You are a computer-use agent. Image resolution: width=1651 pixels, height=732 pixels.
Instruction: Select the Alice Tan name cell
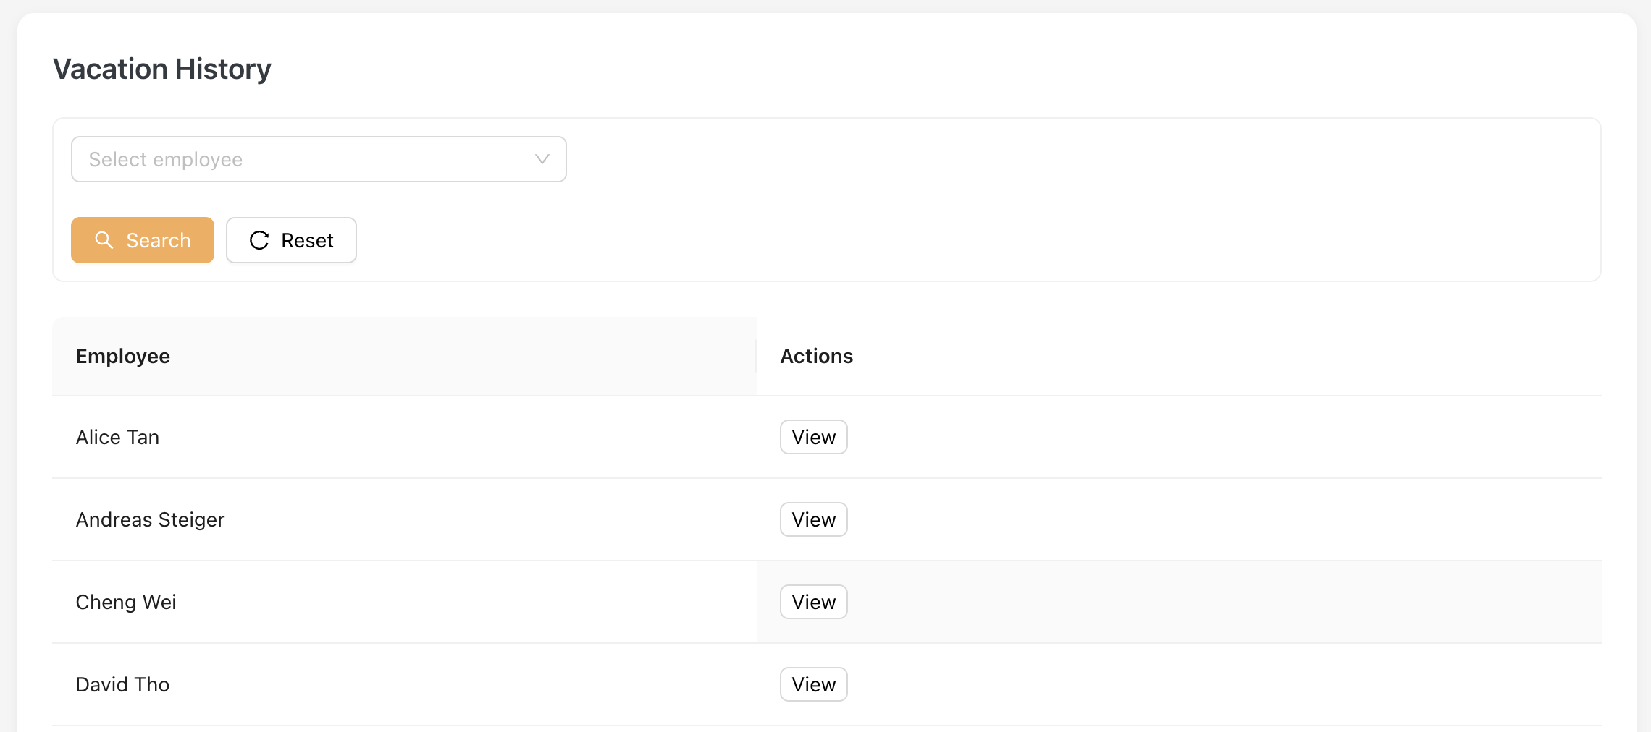(x=117, y=437)
